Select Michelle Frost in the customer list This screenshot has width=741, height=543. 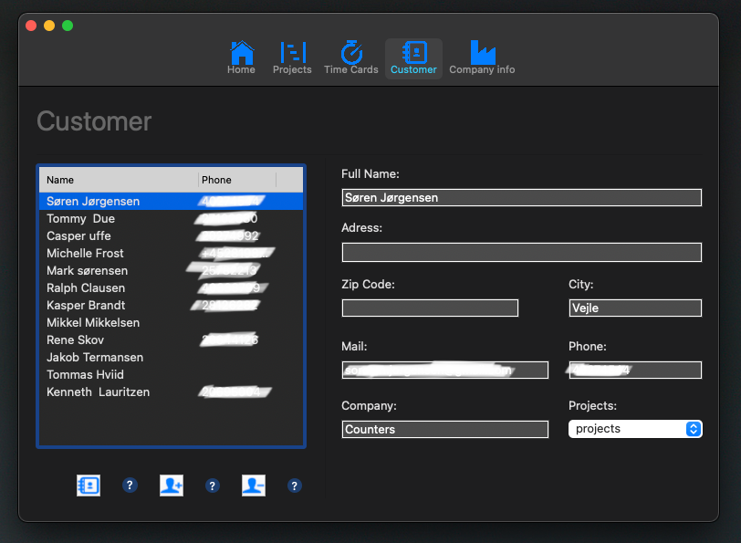tap(85, 253)
